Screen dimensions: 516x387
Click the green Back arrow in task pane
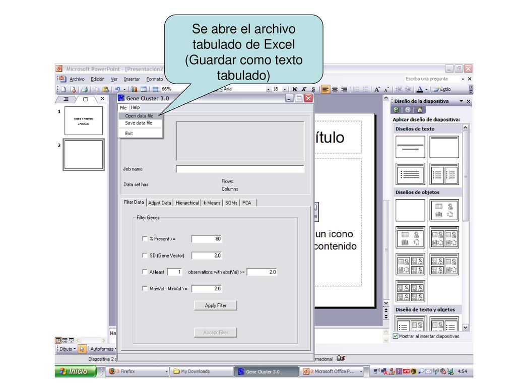tap(396, 110)
